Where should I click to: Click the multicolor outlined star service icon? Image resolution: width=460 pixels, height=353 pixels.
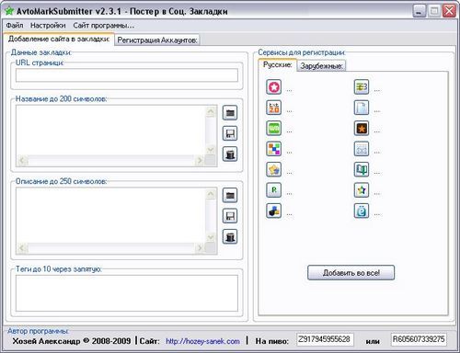362,190
